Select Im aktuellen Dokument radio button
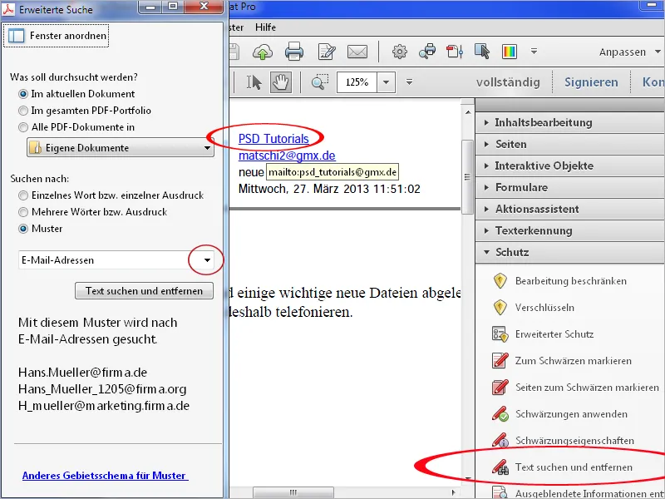 tap(23, 94)
